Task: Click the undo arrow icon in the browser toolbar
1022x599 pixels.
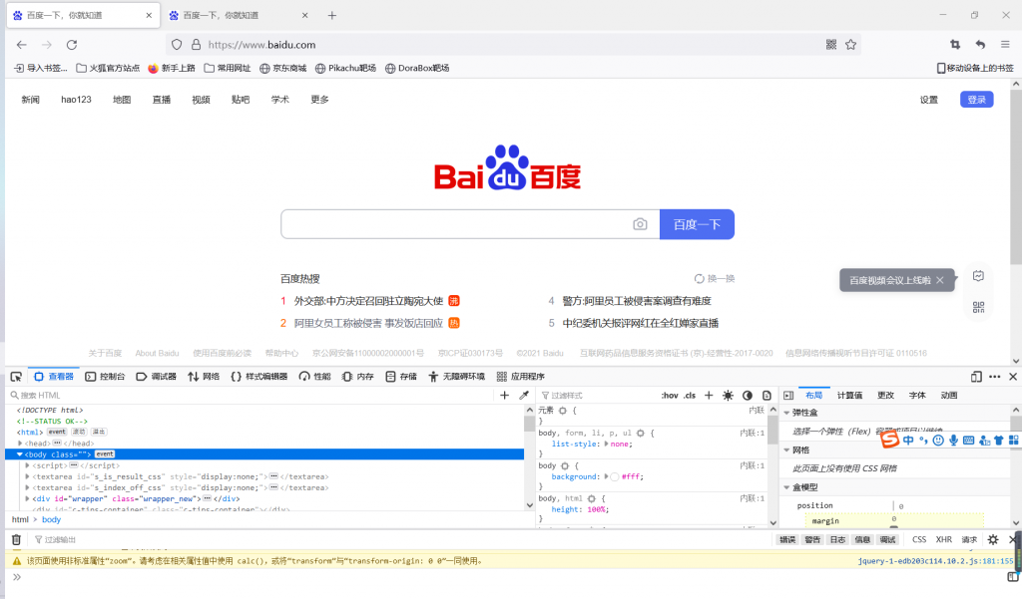Action: pos(980,44)
